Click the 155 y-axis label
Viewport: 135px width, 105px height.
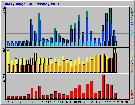4,50
